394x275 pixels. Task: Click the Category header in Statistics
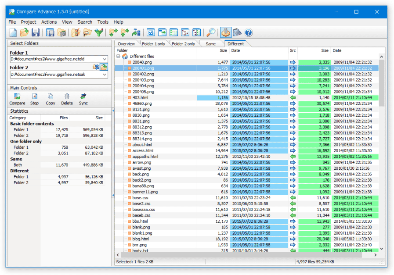pos(24,118)
